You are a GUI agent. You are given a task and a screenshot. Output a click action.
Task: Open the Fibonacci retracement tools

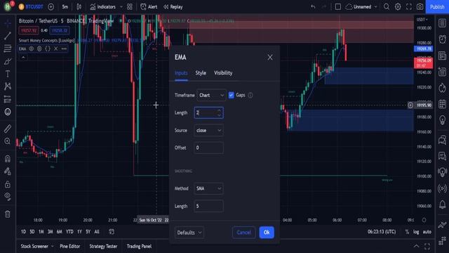tap(8, 48)
